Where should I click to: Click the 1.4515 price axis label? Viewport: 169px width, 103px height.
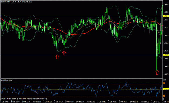pyautogui.click(x=166, y=43)
